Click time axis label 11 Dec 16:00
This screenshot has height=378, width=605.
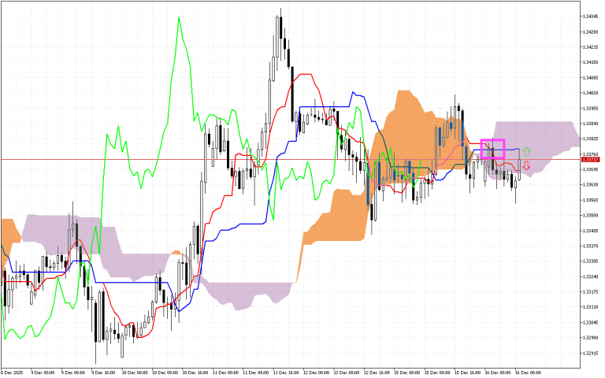click(x=285, y=372)
